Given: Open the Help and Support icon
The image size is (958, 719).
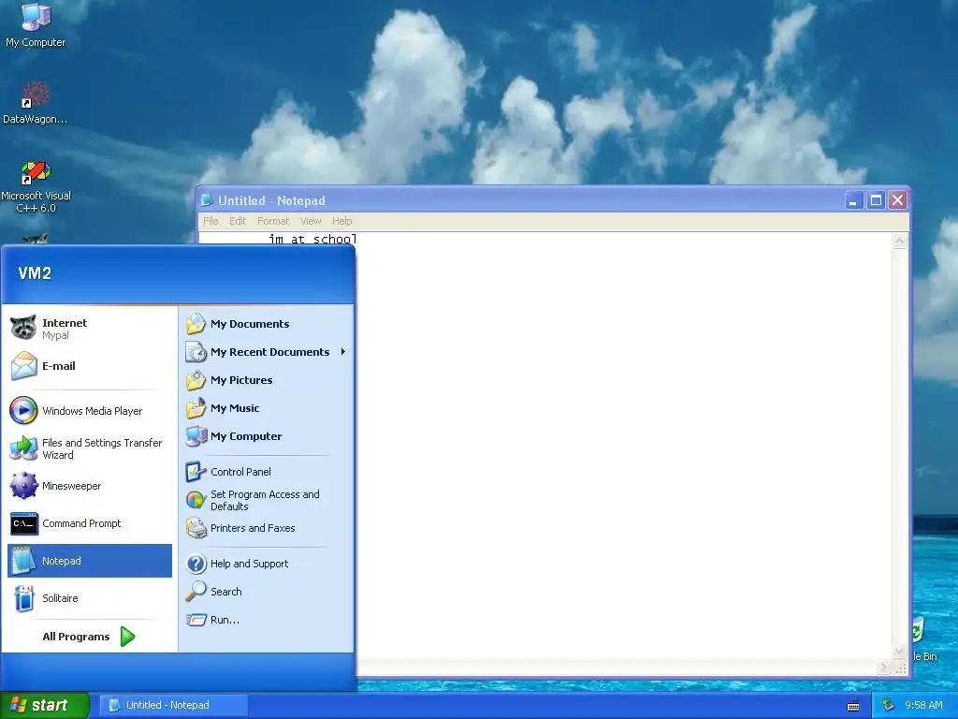Looking at the screenshot, I should (x=196, y=563).
